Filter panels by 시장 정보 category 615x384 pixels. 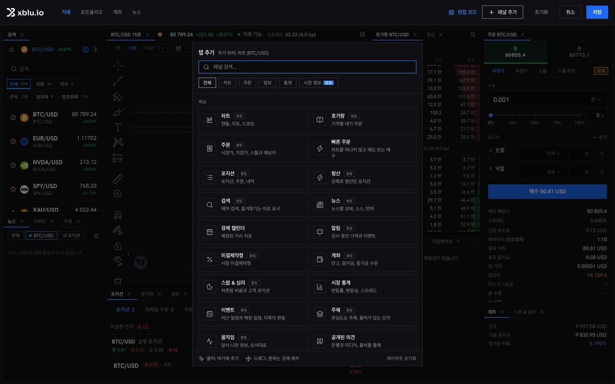[x=319, y=83]
